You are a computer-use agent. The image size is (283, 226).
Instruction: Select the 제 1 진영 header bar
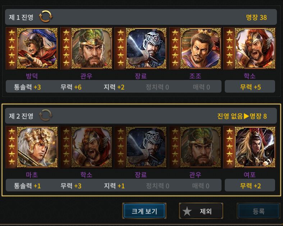point(141,17)
